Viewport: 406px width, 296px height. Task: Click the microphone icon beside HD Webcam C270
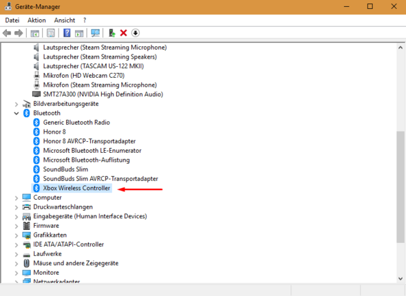coord(36,75)
